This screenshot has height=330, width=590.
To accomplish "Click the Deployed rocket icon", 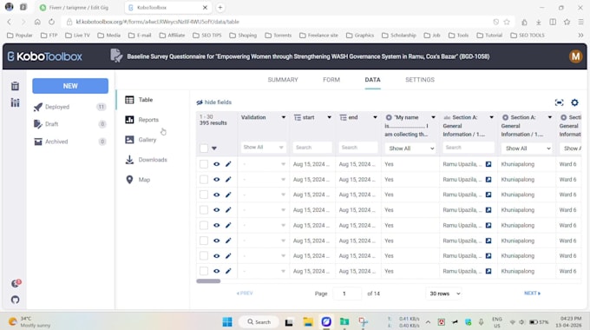I will [x=38, y=107].
